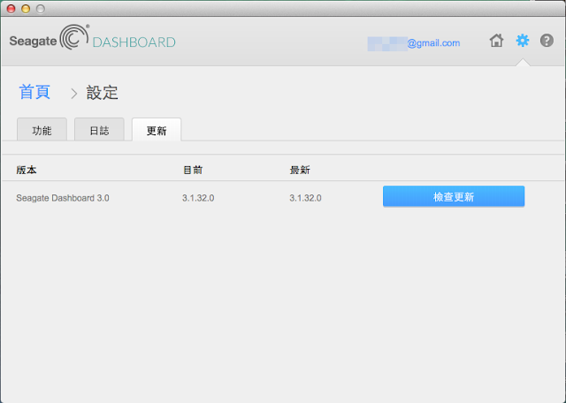The image size is (566, 403).
Task: Open the help question mark icon
Action: click(547, 41)
